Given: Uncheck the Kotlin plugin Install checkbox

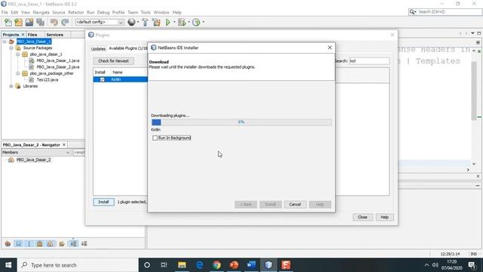Looking at the screenshot, I should pos(103,79).
